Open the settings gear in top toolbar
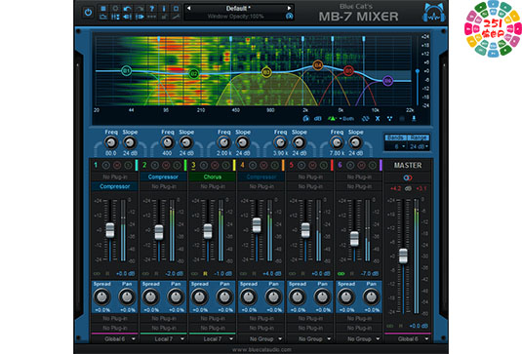 (x=115, y=9)
